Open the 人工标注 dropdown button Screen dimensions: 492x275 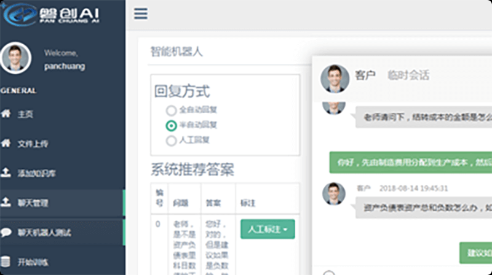point(268,229)
